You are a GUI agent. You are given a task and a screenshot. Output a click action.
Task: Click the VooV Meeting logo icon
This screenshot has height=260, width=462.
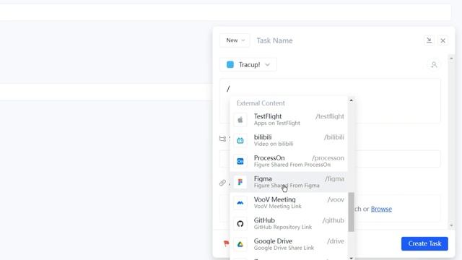coord(240,203)
